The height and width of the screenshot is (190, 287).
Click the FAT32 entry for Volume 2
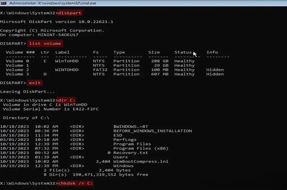[100, 70]
